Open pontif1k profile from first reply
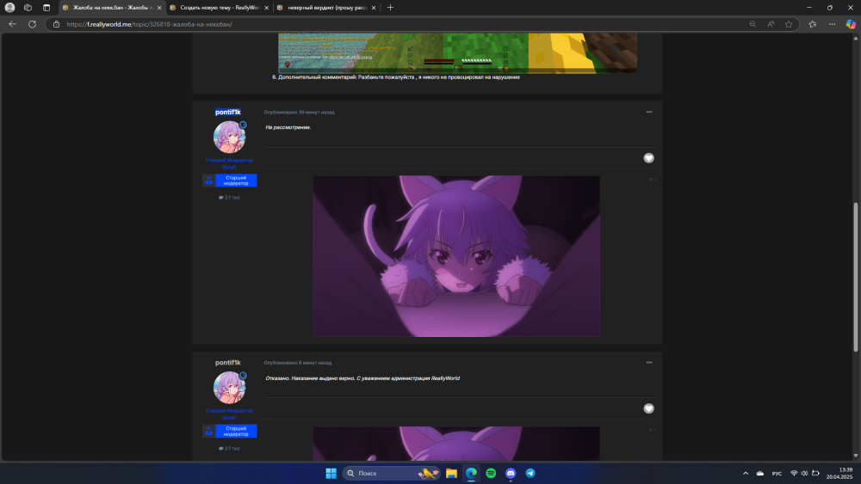Screen dimensions: 861x484 coord(228,112)
